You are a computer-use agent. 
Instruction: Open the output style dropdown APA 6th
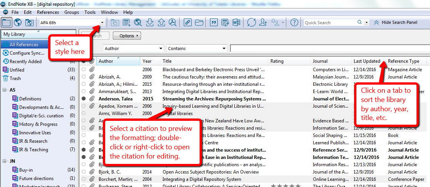[102, 23]
